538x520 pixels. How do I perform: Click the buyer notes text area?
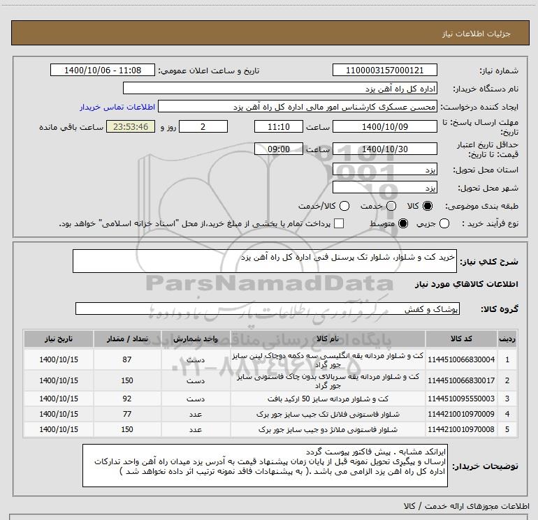265,465
